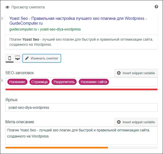The image size is (163, 154).
Task: Select the Название сайта variable tag
Action: point(94,82)
